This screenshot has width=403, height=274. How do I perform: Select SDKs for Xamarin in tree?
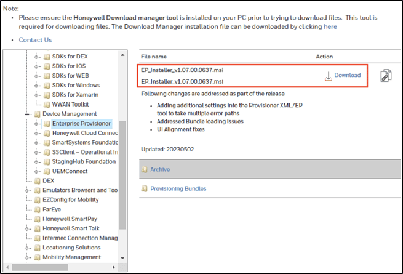click(x=75, y=95)
